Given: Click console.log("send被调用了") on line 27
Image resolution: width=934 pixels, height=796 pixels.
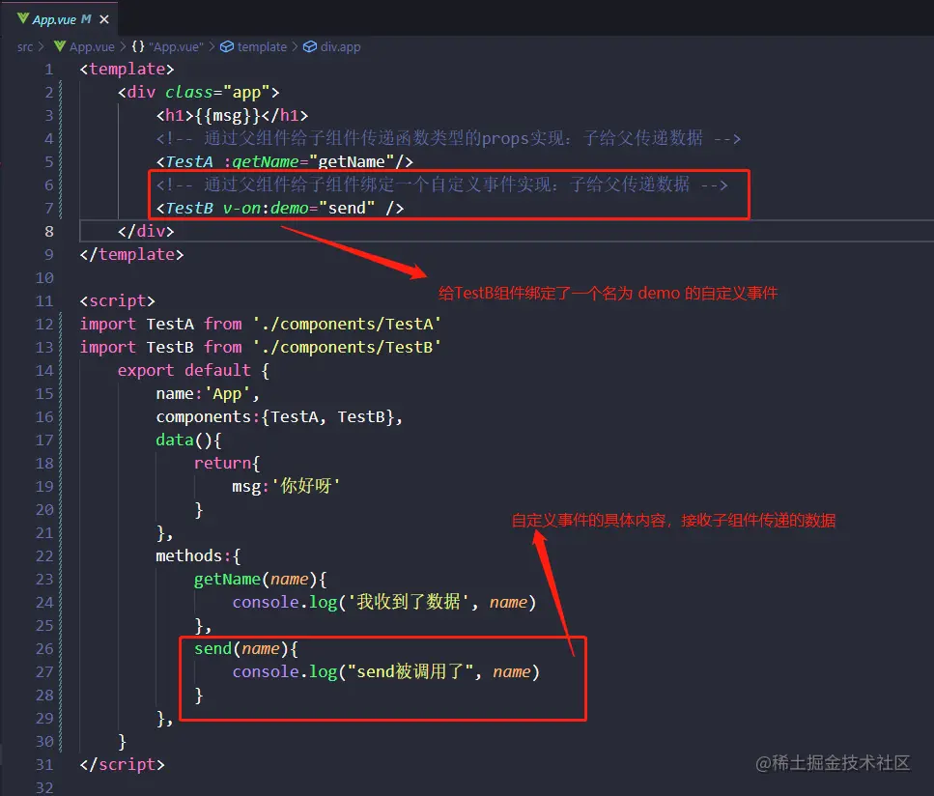Looking at the screenshot, I should coord(386,672).
